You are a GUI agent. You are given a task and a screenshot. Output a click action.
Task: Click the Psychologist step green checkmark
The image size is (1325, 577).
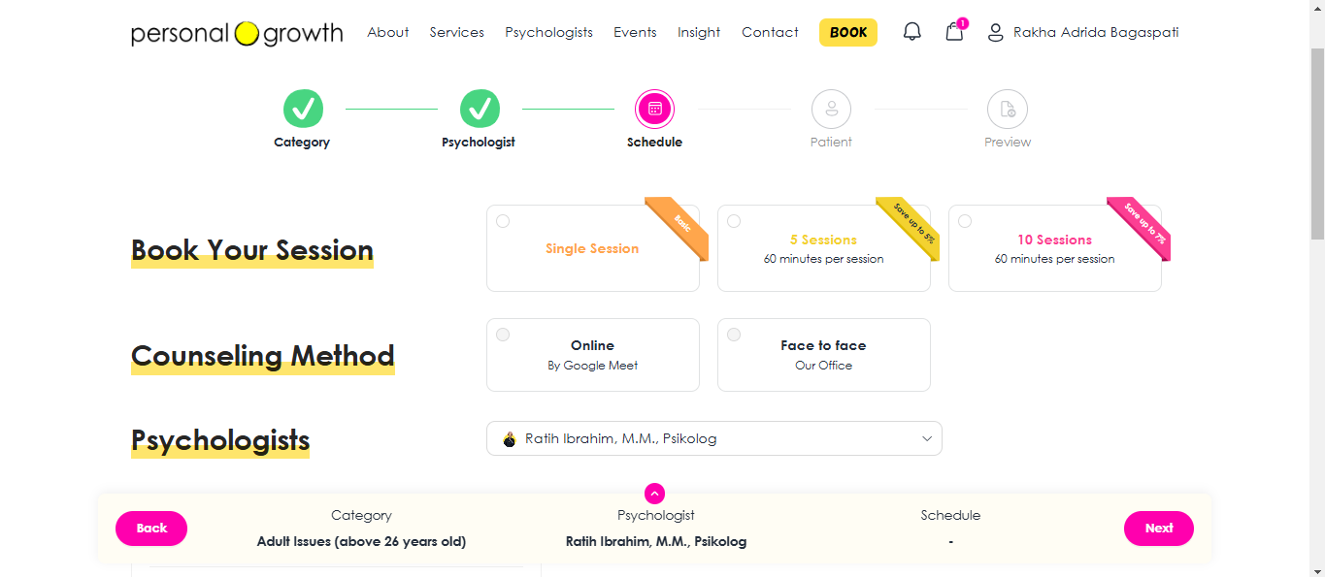click(x=480, y=109)
